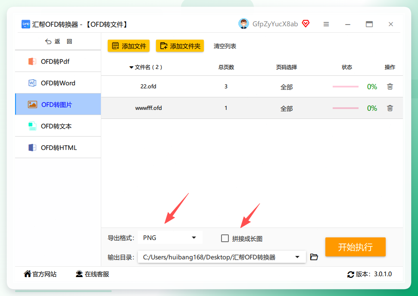
Task: Click page count 3 of 22.ofd
Action: click(226, 86)
